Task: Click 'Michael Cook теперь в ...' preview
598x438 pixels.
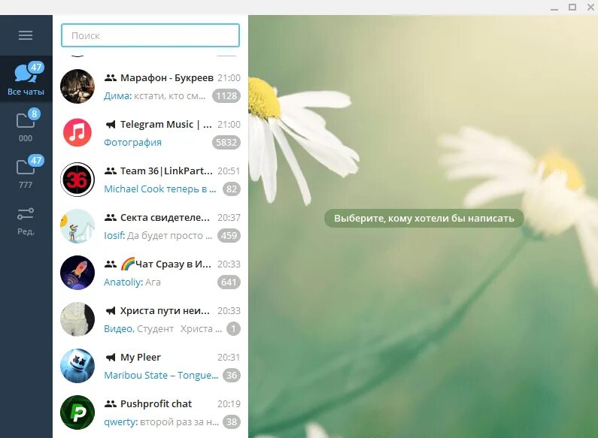Action: click(159, 189)
